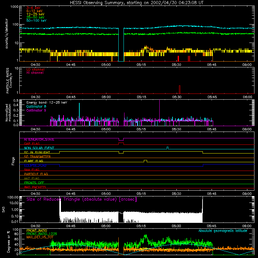This screenshot has height=258, width=258.
Task: Click the SC_TRANSMITTER flag label
Action: pos(37,157)
